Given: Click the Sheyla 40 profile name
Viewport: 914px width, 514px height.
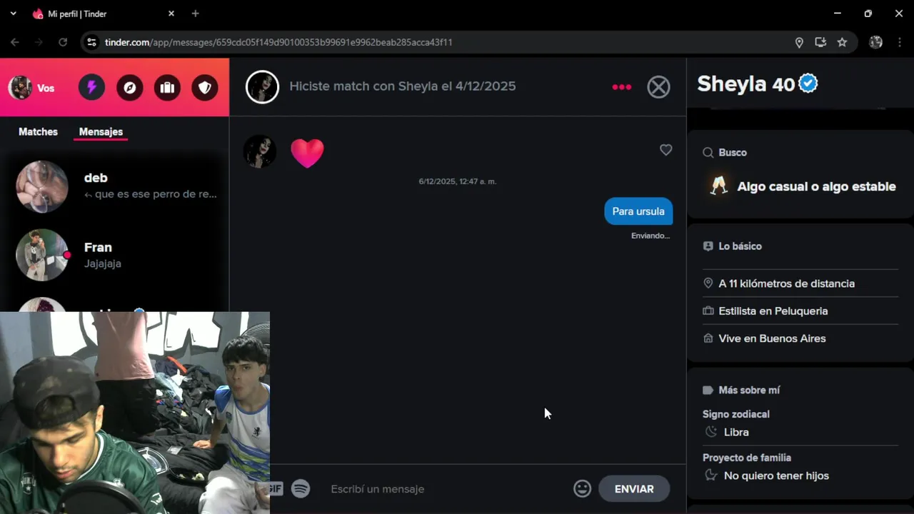Looking at the screenshot, I should point(746,84).
